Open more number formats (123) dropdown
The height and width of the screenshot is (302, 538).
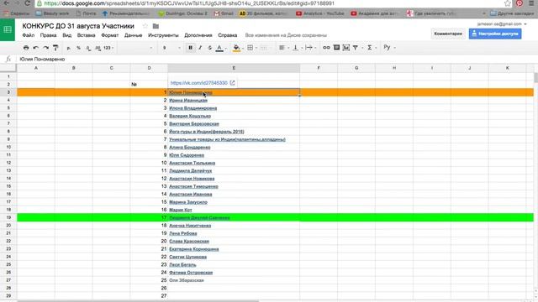click(x=108, y=48)
